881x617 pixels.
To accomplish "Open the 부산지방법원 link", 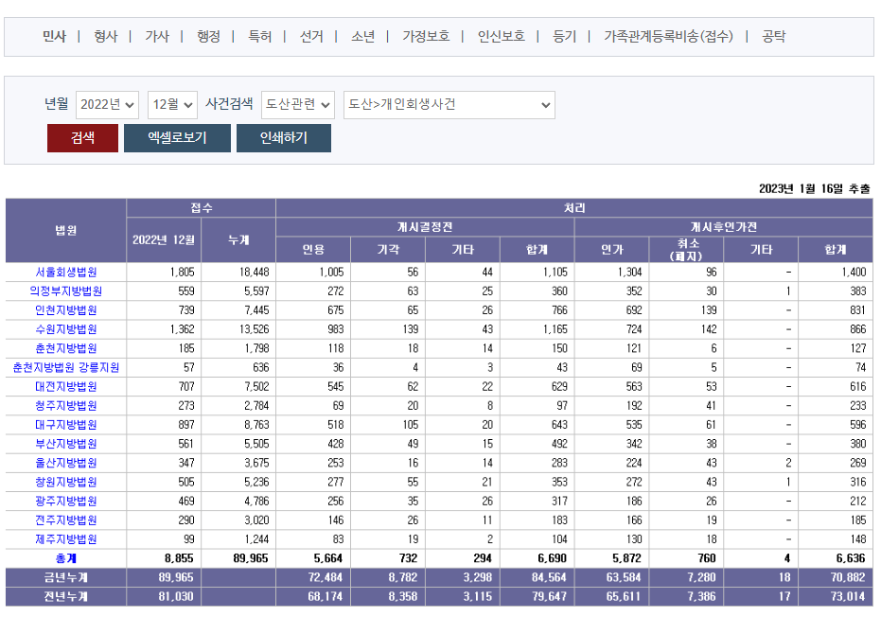I will pos(65,444).
